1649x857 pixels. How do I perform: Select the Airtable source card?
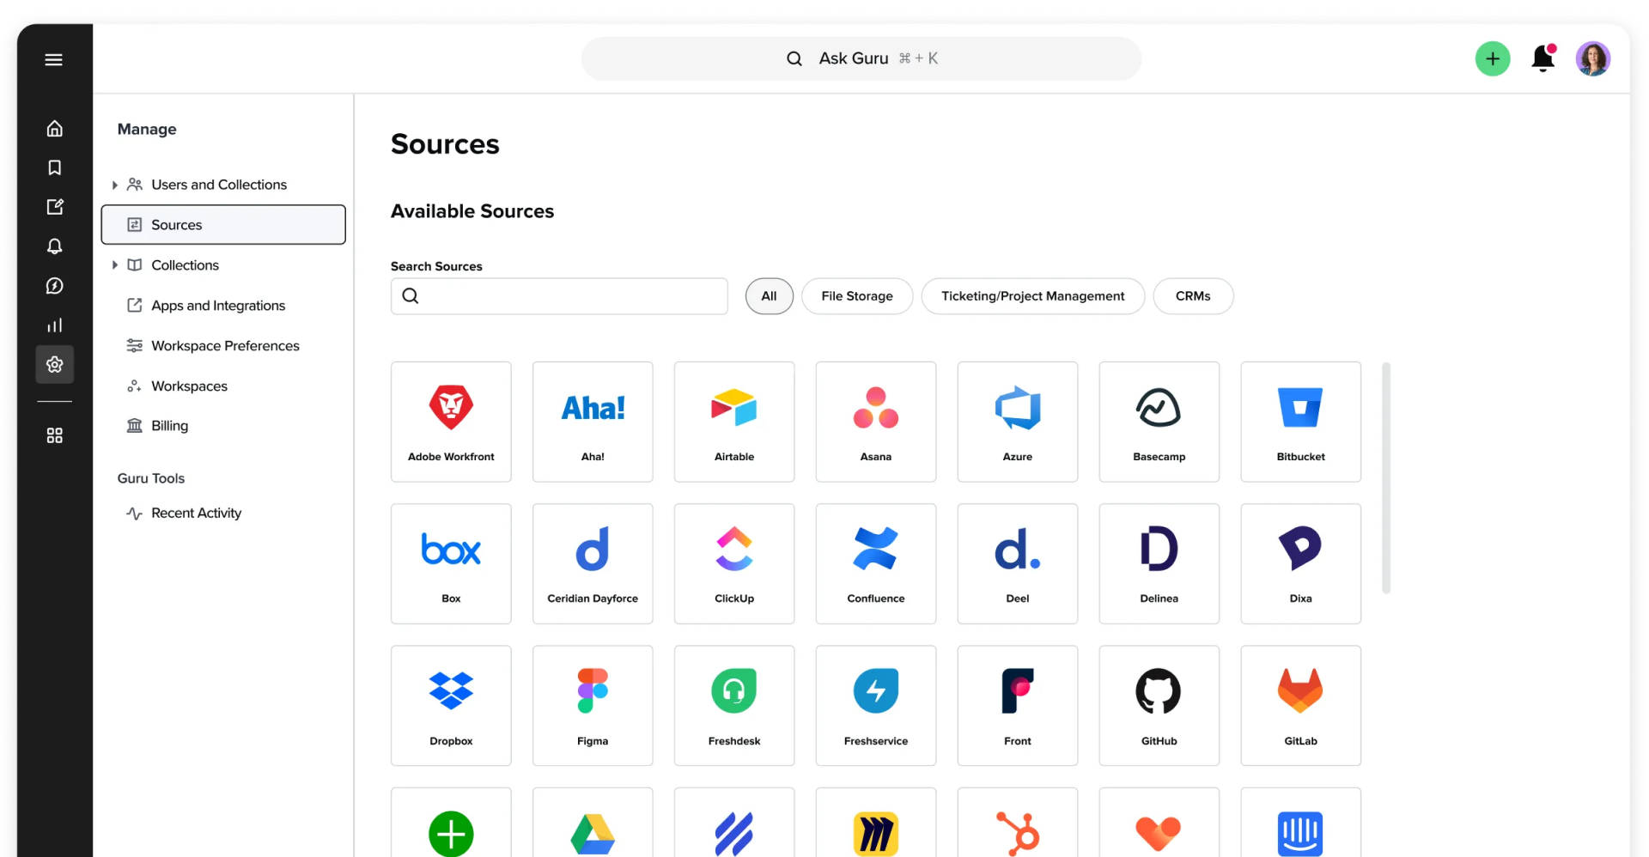click(734, 422)
